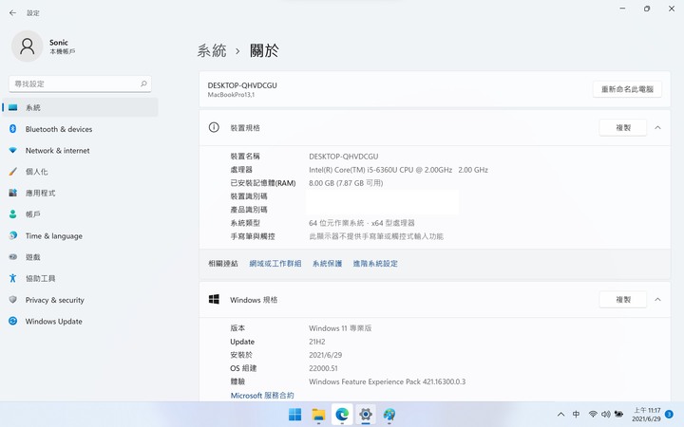
Task: Click the 22000.51 OS build value
Action: pyautogui.click(x=323, y=368)
